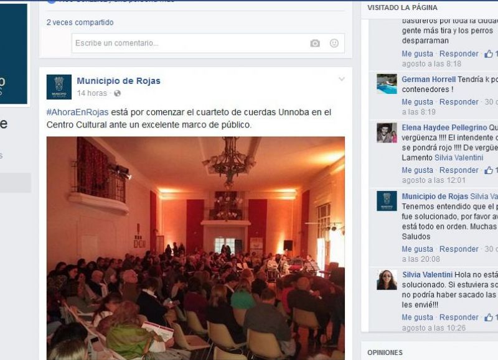
Task: Like German Horrell's comment with Me gusta
Action: 417,102
